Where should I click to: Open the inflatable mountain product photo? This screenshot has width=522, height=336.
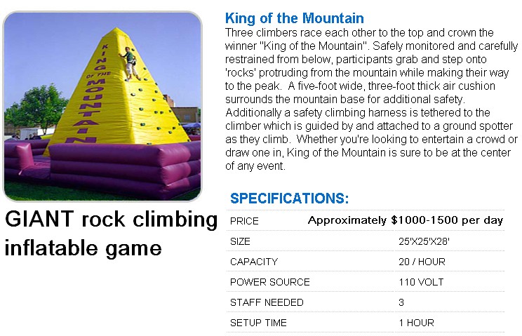click(102, 106)
